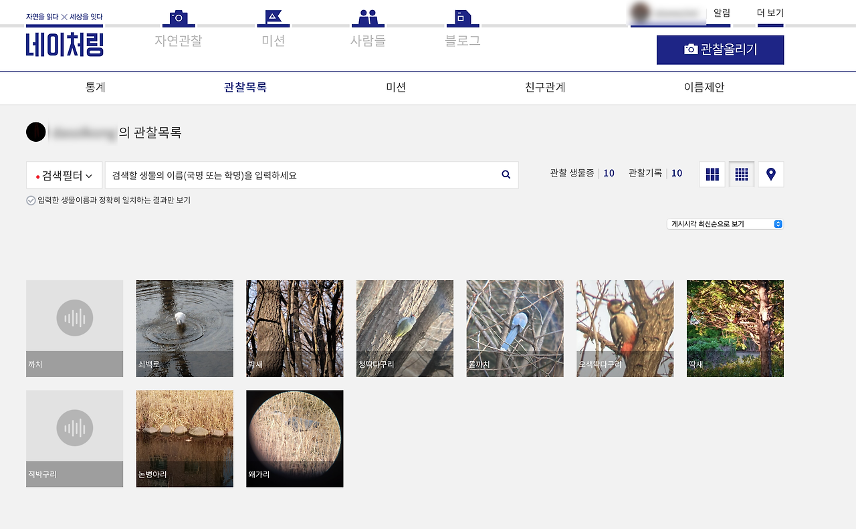The width and height of the screenshot is (856, 529).
Task: Open the 검색필터 search filter dropdown
Action: point(64,175)
